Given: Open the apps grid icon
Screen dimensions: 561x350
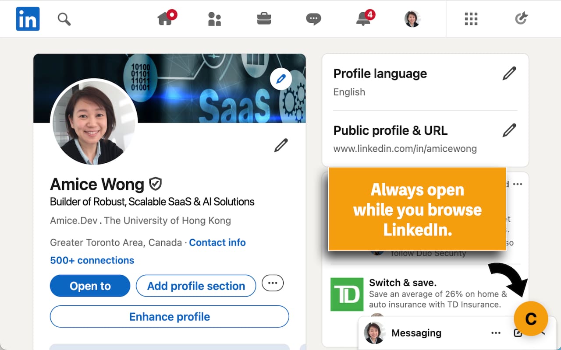Looking at the screenshot, I should (471, 19).
